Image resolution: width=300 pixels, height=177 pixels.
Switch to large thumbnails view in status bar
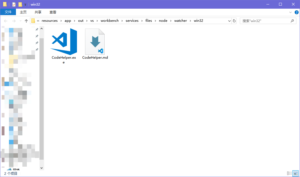click(296, 173)
